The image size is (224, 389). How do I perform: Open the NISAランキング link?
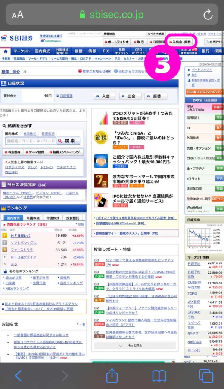17,289
